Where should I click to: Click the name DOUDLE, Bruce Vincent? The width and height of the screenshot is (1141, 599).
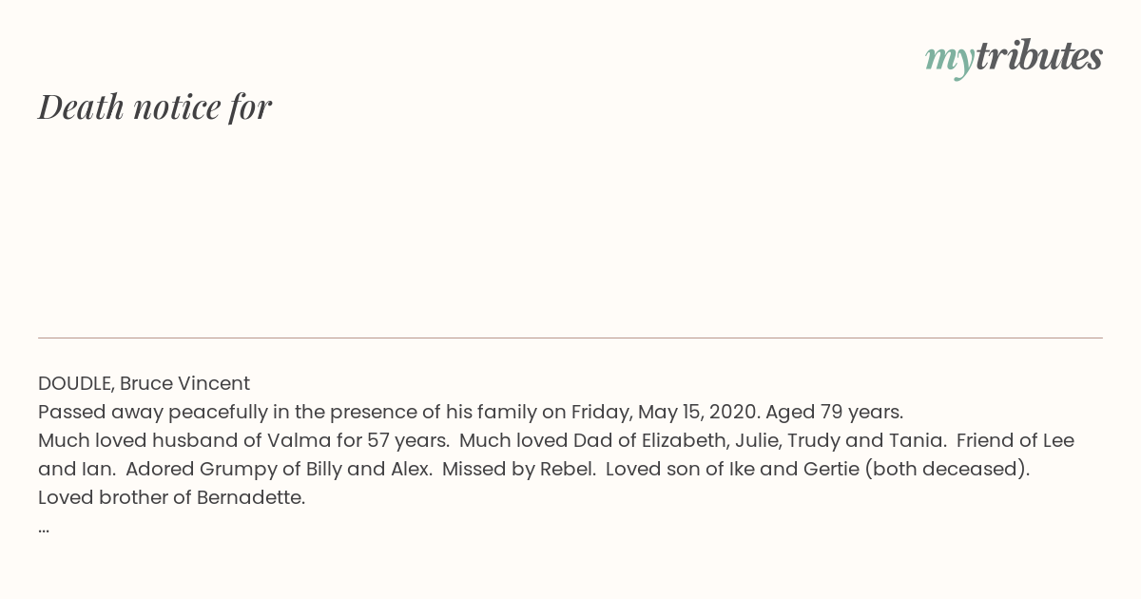[x=144, y=383]
